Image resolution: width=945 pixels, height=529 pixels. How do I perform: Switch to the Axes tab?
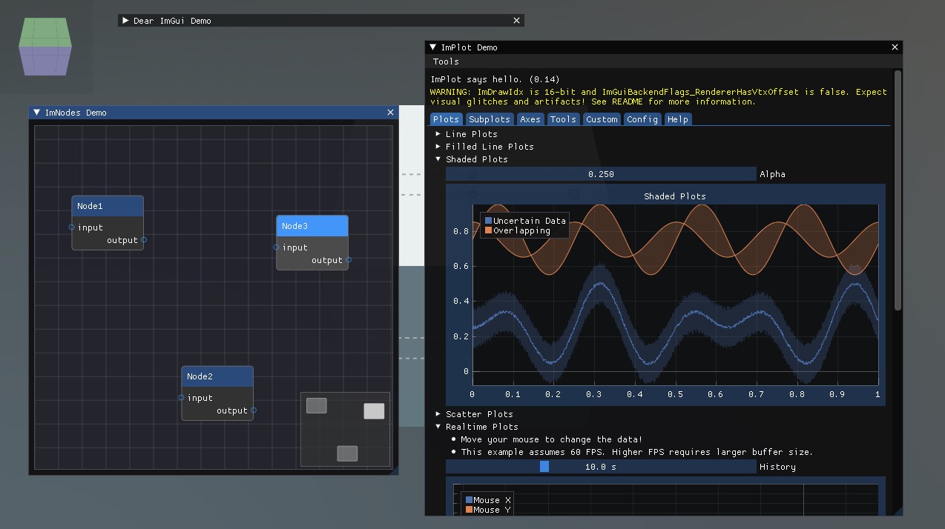click(x=530, y=119)
